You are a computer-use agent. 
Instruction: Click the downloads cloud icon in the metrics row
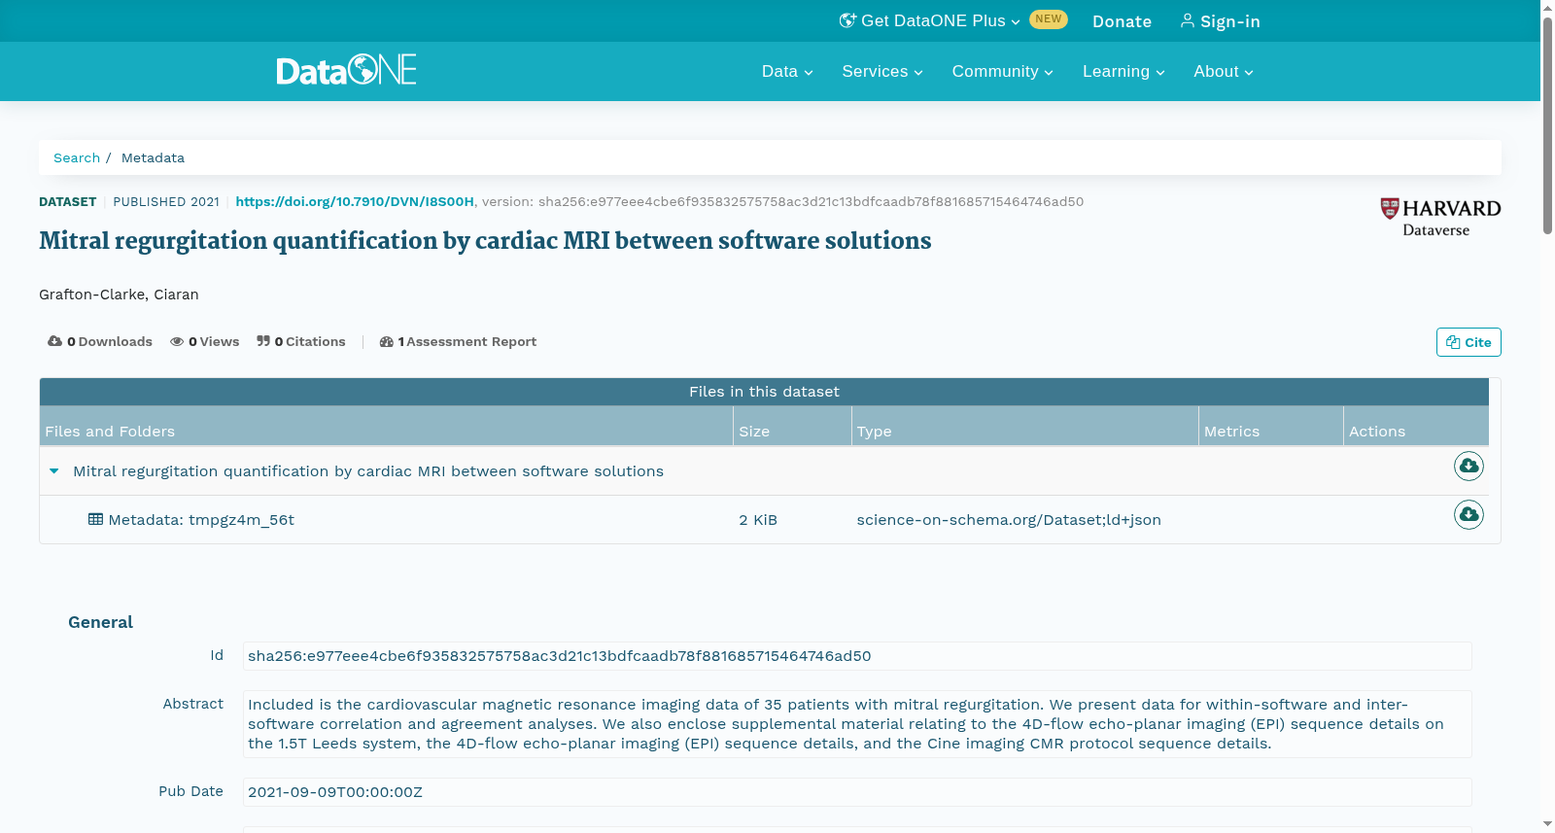point(54,341)
